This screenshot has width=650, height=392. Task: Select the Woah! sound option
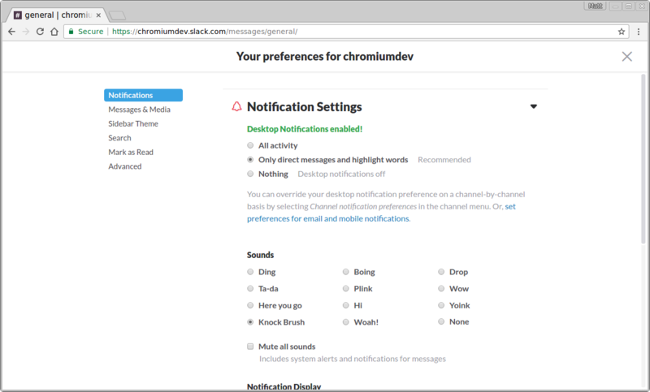tap(346, 322)
